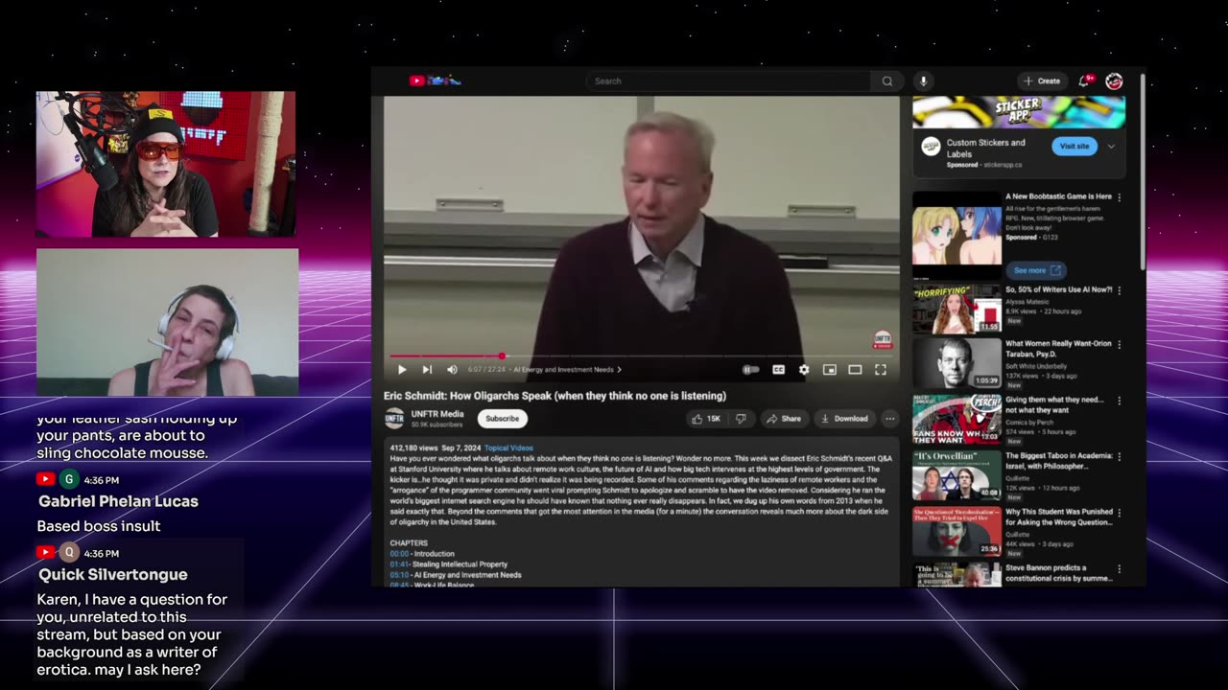Select top webcam feed with red glasses
Screen dimensions: 1228x690
[166, 164]
